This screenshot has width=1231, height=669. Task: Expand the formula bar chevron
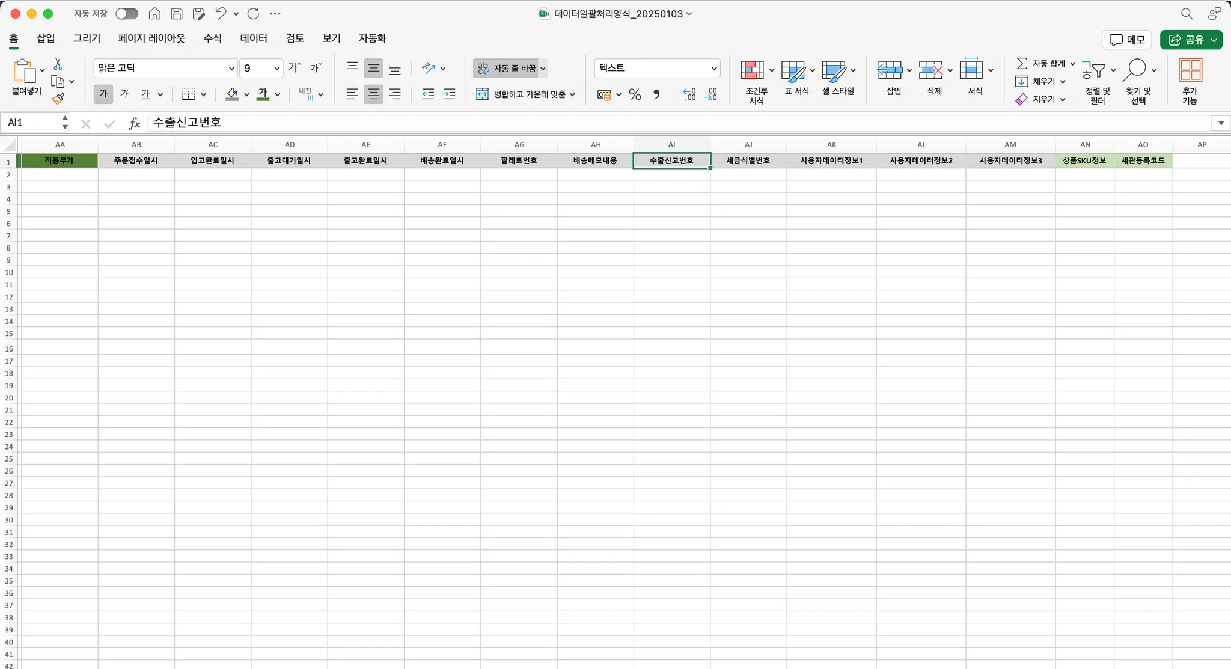click(1221, 123)
